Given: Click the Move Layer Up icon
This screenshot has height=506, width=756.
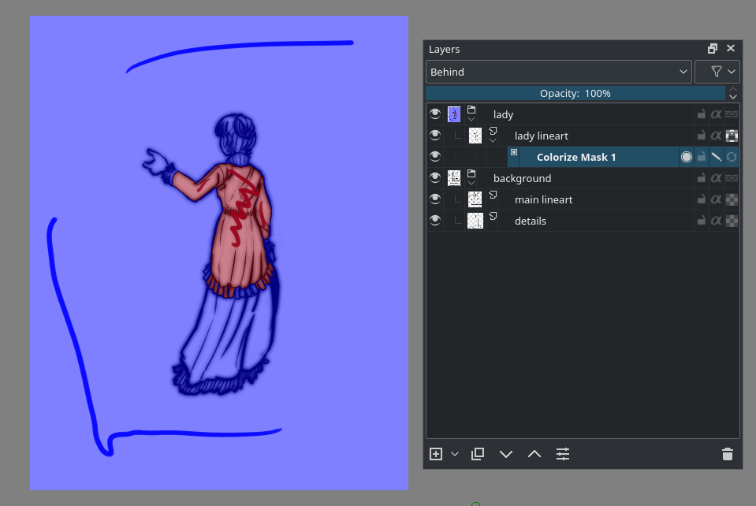Looking at the screenshot, I should point(534,454).
